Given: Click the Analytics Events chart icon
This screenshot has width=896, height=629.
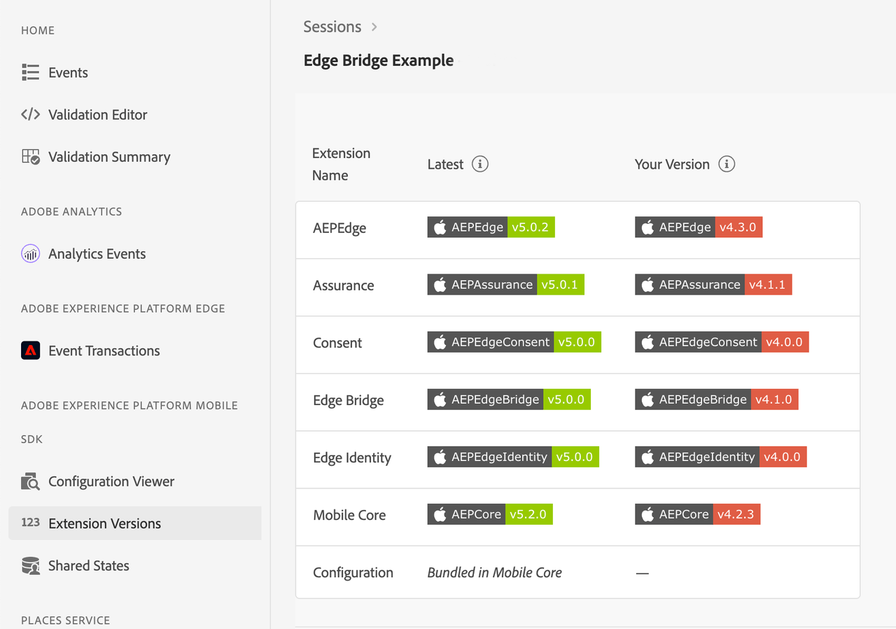Looking at the screenshot, I should pos(30,253).
